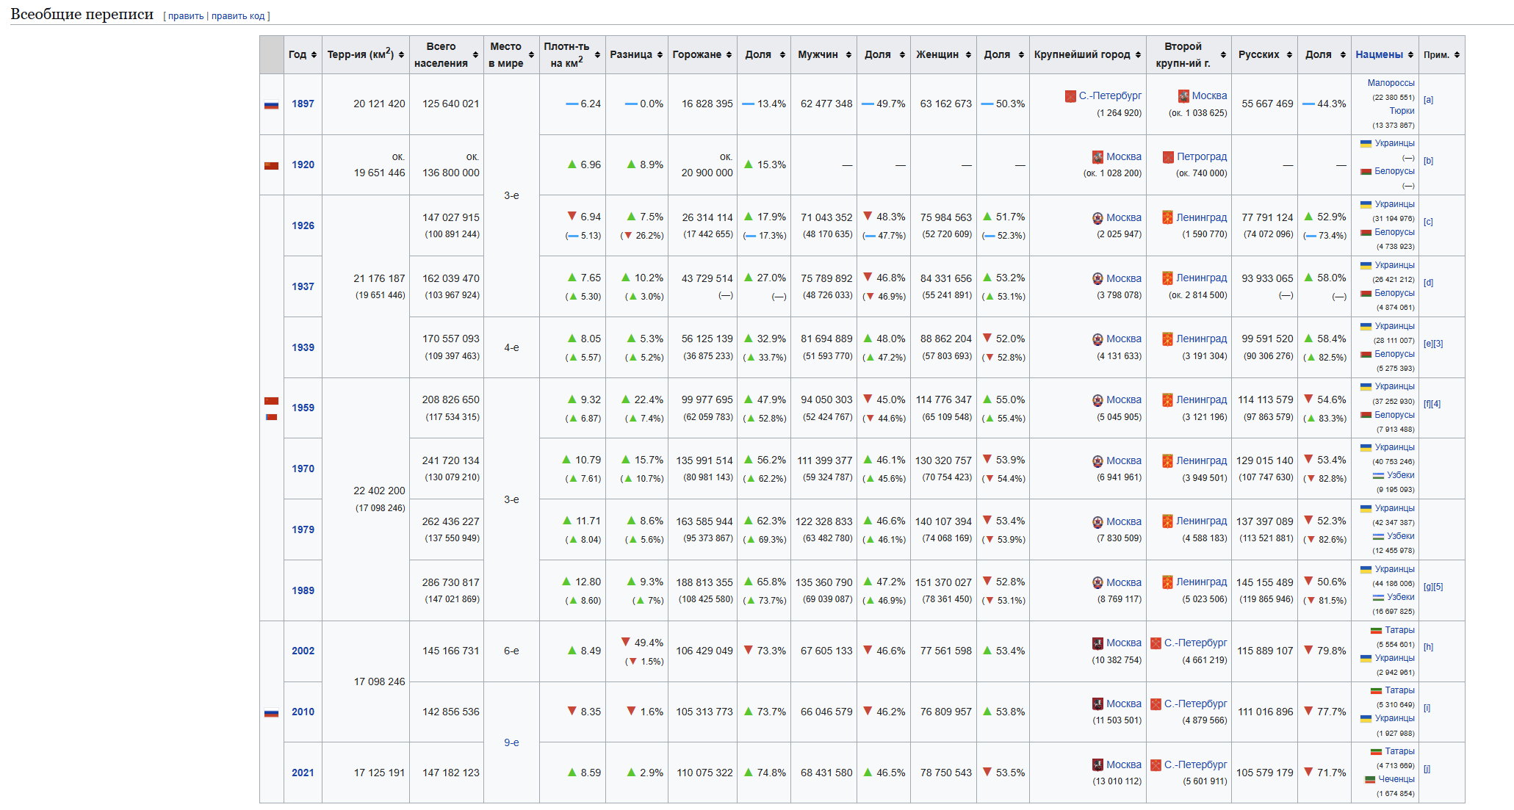Click Russian Empire flag in 1897 row
This screenshot has width=1514, height=810.
point(271,105)
